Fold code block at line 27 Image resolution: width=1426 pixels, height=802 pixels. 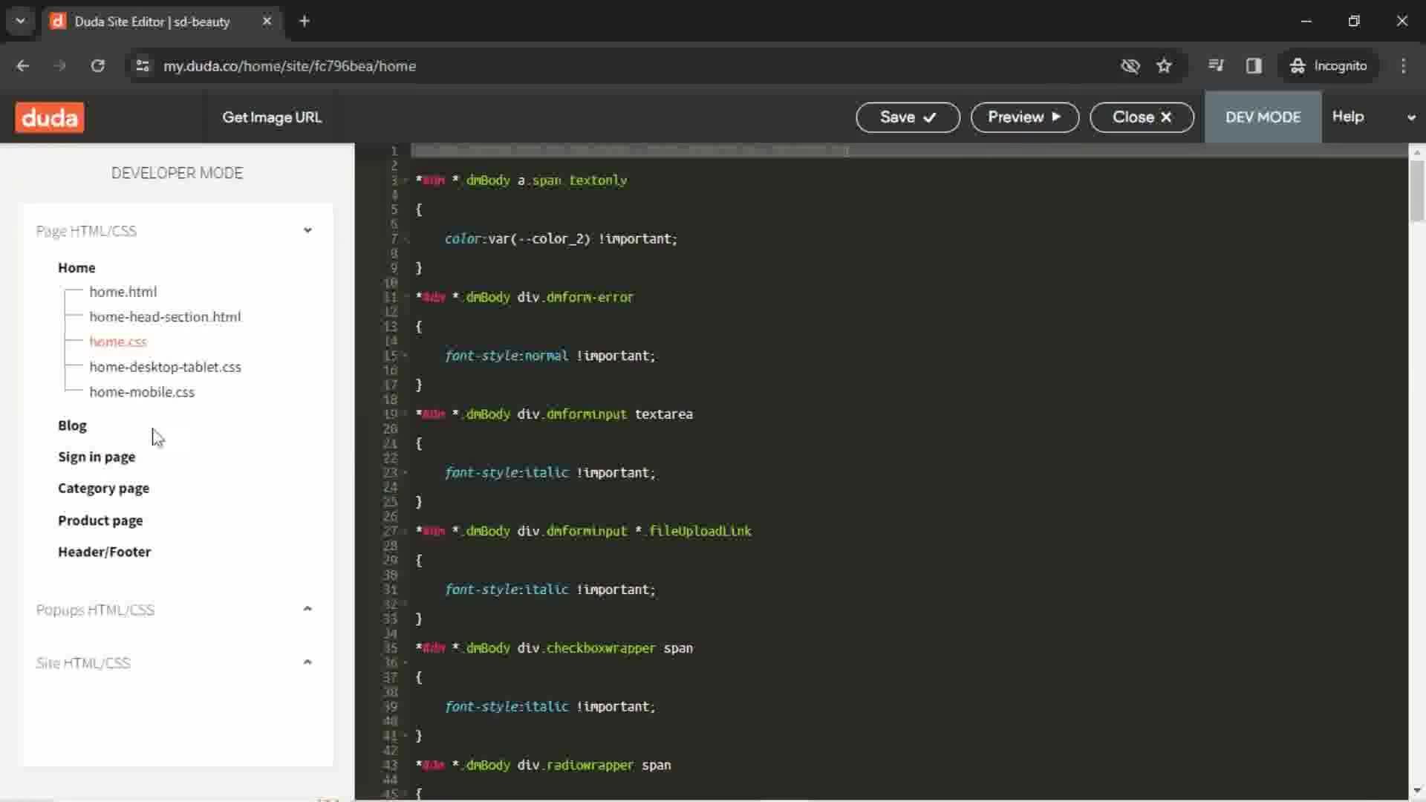(406, 531)
